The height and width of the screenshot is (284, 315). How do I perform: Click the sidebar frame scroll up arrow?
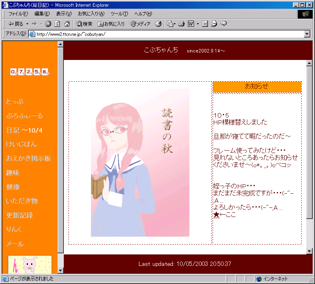[x=61, y=44]
